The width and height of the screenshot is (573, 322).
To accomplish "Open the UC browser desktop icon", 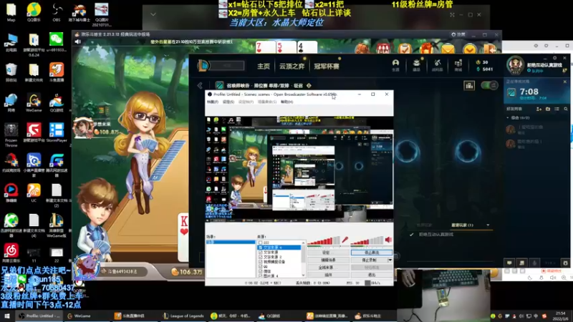I will click(34, 192).
